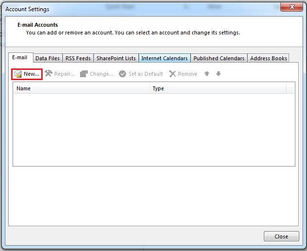
Task: Sort accounts by the Name column header
Action: coord(81,88)
